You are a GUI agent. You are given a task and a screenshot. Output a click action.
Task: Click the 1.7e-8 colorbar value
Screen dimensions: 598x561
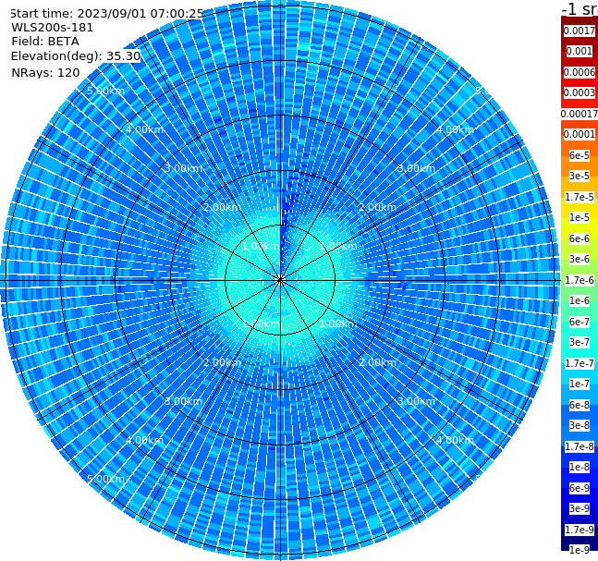(580, 446)
